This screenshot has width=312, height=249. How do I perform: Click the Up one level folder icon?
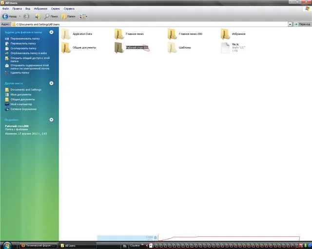(x=38, y=16)
